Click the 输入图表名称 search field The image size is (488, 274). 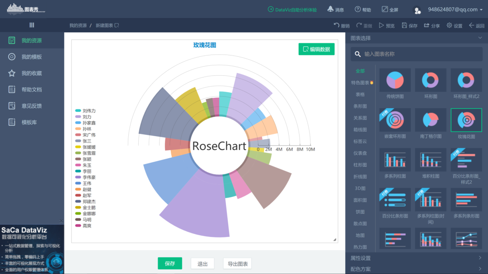pyautogui.click(x=417, y=54)
